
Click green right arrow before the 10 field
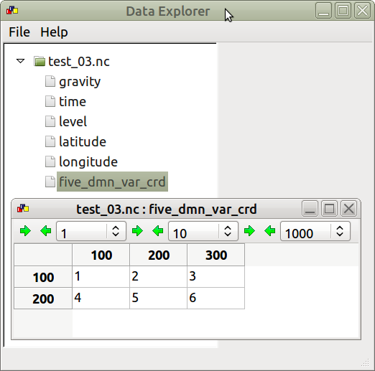pos(137,231)
